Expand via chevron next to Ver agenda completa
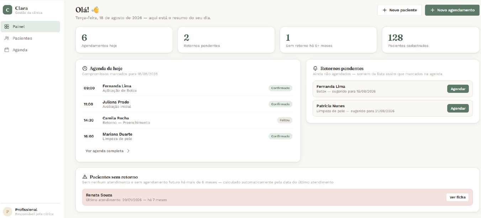 pos(128,151)
